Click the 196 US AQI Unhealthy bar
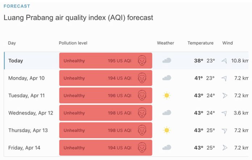This screenshot has width=252, height=160. [x=106, y=95]
